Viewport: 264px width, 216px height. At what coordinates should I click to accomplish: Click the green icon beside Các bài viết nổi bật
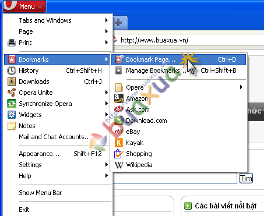[188, 206]
